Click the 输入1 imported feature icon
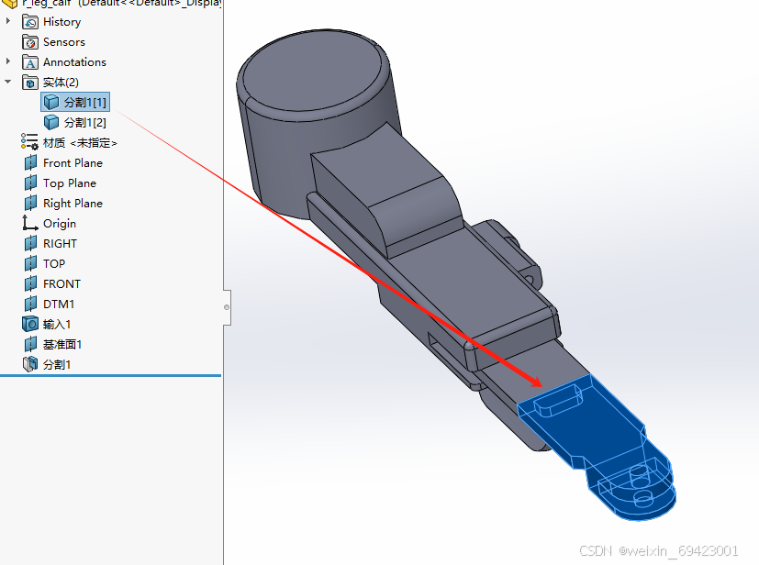759x565 pixels. [30, 324]
